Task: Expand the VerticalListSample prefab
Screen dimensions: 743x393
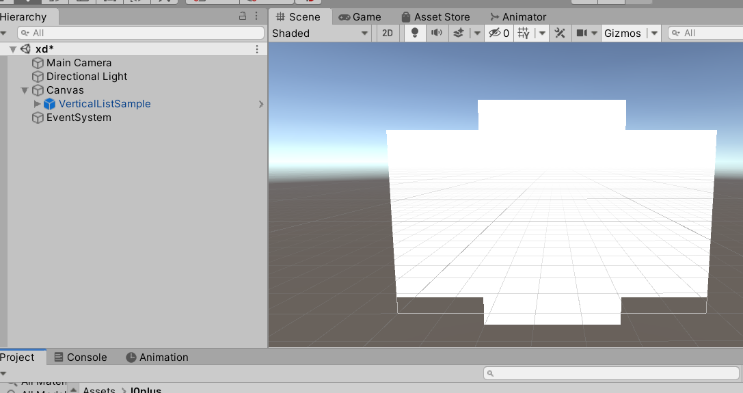Action: click(37, 104)
